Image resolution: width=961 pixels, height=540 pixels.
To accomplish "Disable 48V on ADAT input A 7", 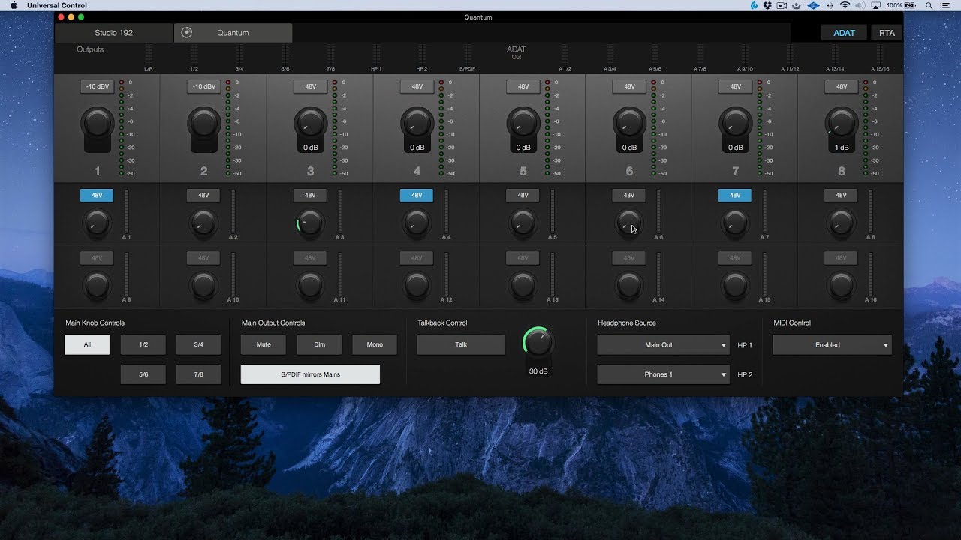I will (x=734, y=195).
